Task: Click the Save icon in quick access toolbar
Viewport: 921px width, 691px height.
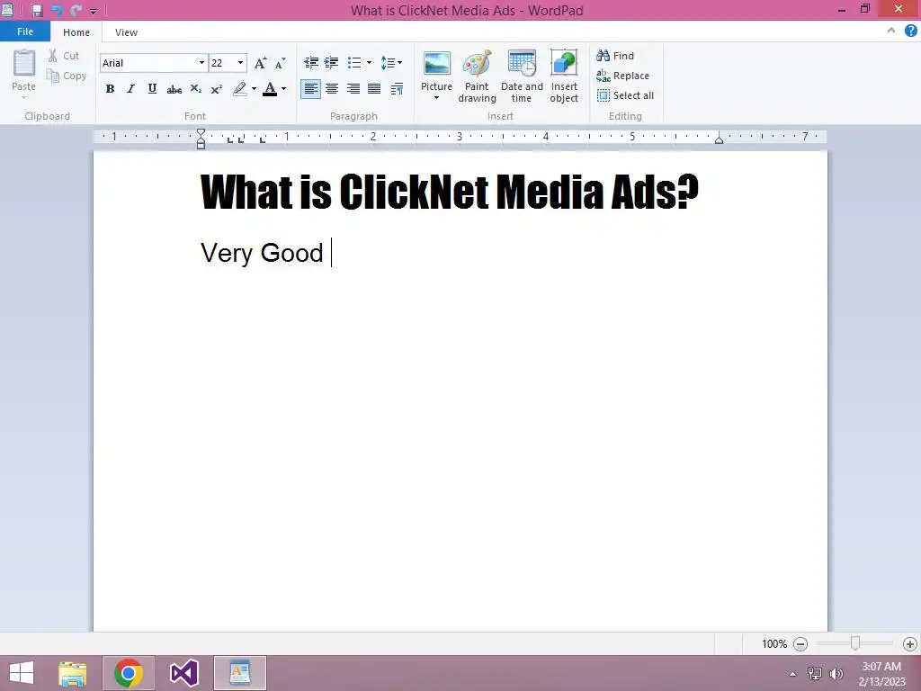Action: [x=36, y=10]
